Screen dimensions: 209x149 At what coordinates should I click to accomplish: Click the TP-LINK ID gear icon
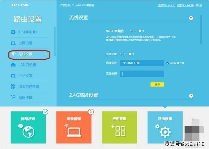pyautogui.click(x=13, y=32)
